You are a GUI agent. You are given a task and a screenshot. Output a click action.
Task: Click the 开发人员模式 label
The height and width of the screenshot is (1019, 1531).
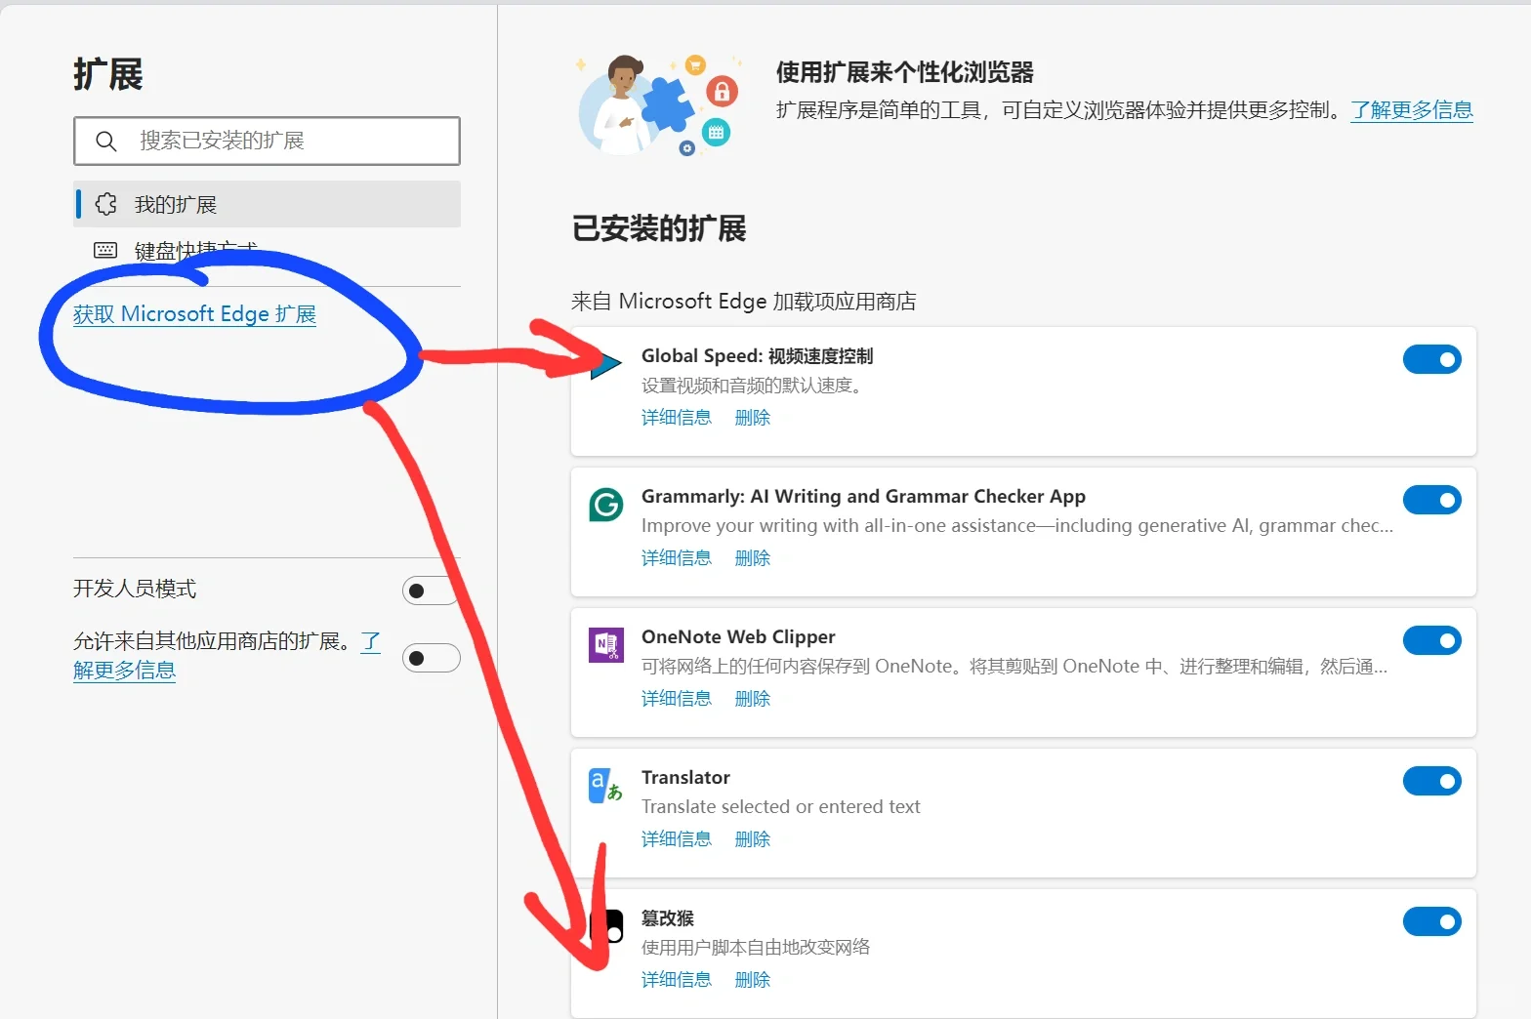click(x=135, y=589)
